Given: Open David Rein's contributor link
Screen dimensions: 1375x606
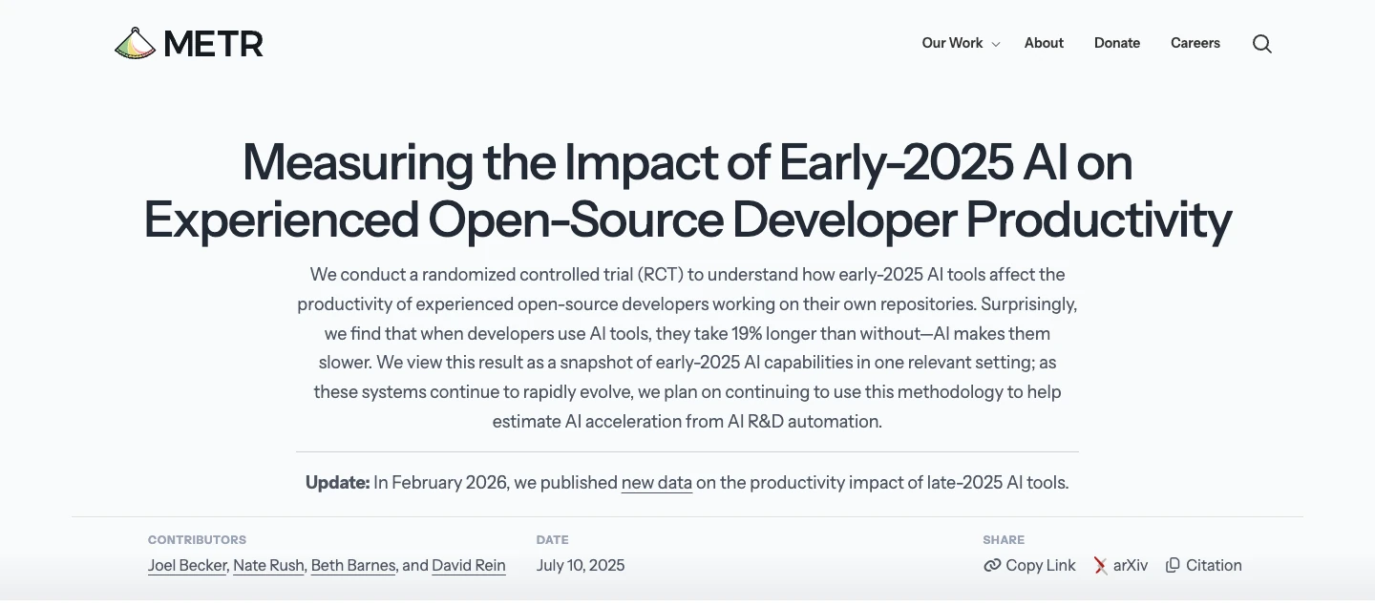Looking at the screenshot, I should click(469, 565).
